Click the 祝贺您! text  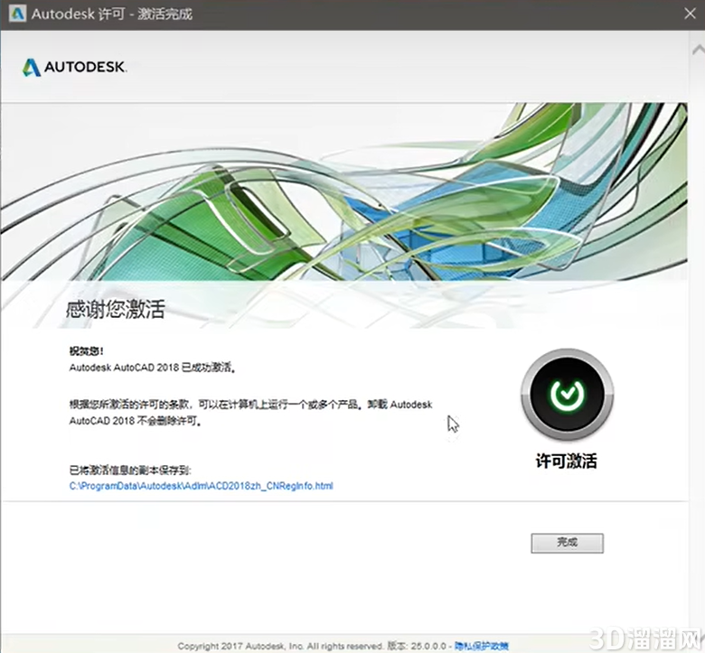tap(87, 351)
